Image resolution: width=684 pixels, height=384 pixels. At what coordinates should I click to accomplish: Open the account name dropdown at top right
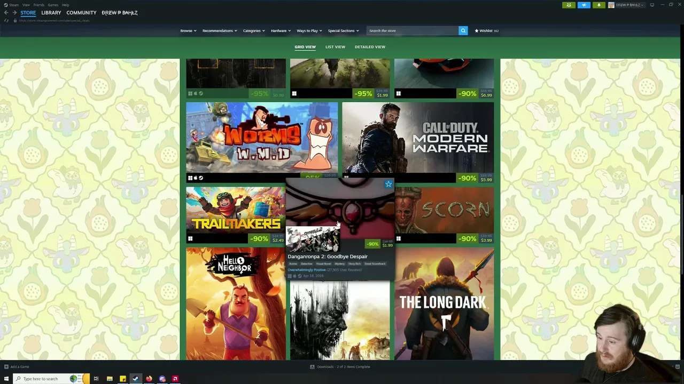[631, 5]
